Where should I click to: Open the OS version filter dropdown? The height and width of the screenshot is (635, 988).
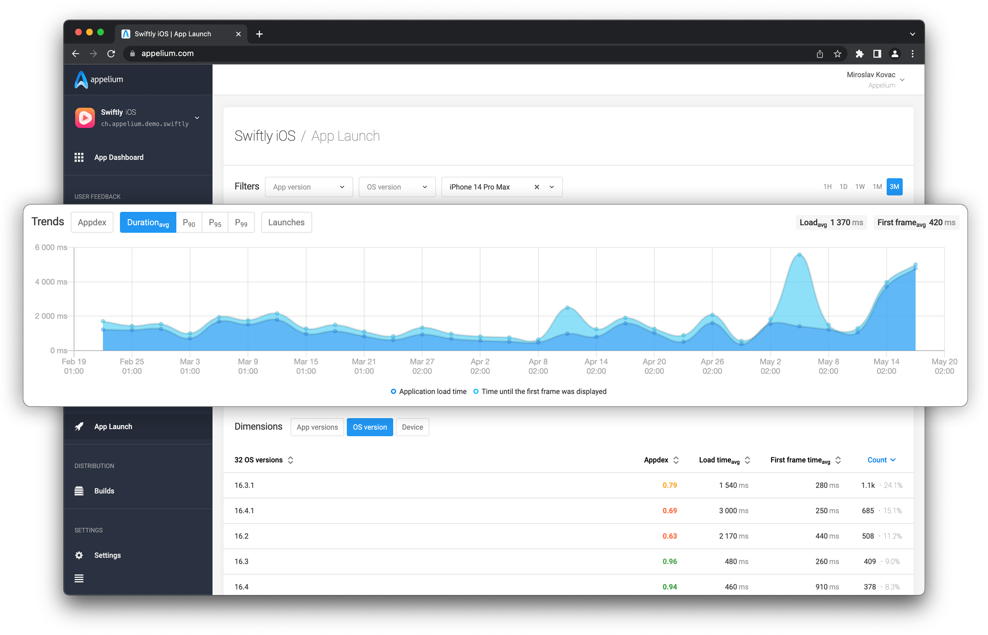pyautogui.click(x=397, y=187)
